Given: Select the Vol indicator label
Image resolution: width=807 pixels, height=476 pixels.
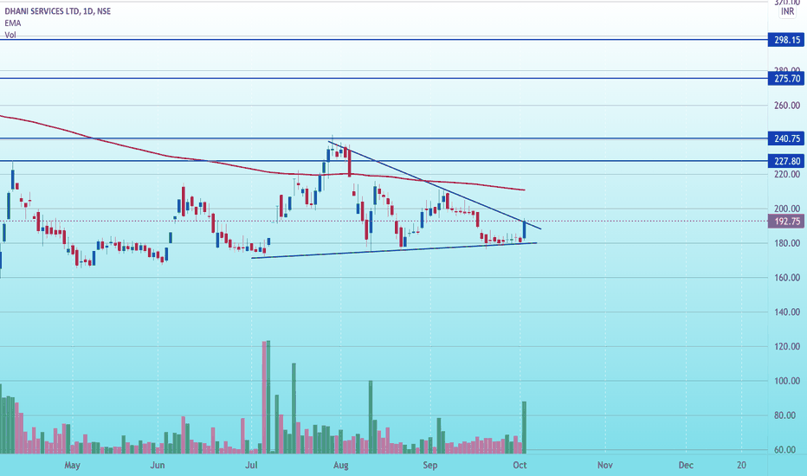Looking at the screenshot, I should point(10,35).
